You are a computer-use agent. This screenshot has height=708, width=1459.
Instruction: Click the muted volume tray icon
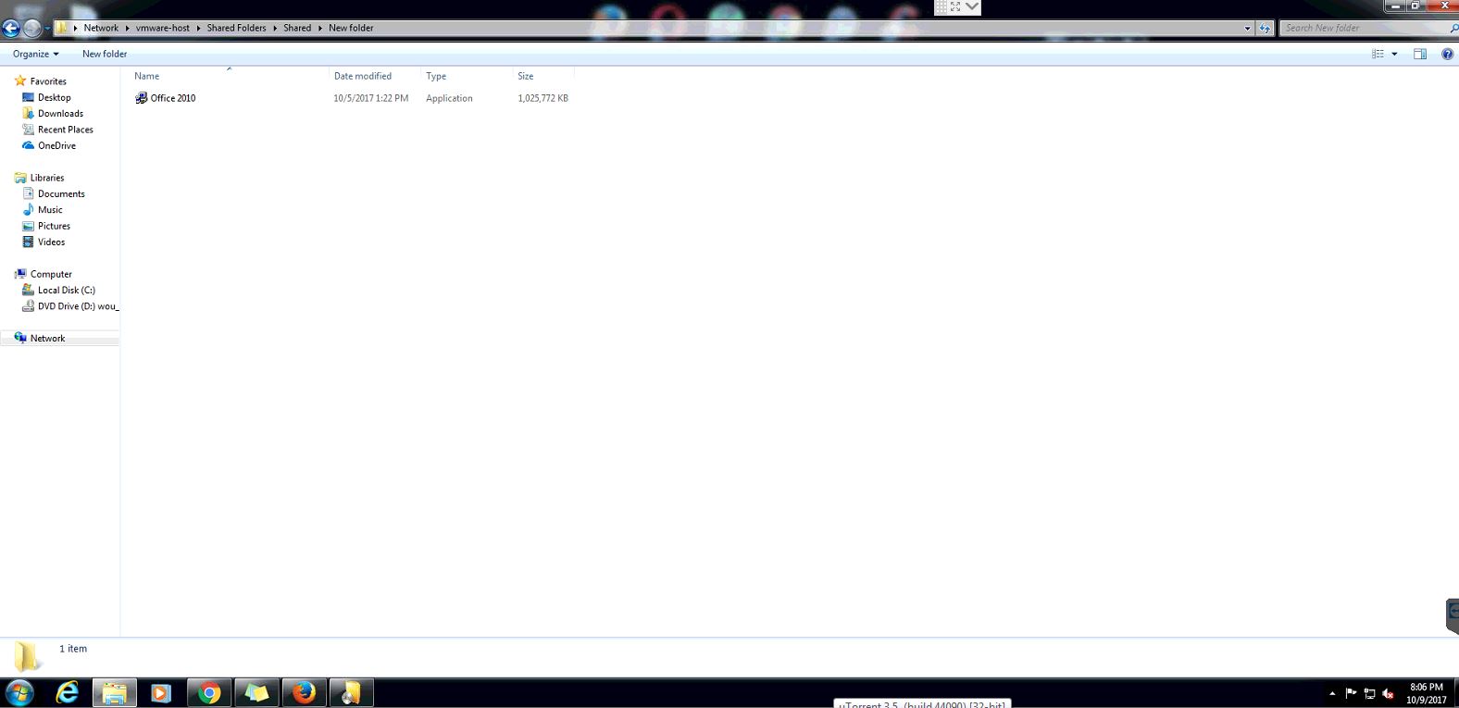[1388, 694]
